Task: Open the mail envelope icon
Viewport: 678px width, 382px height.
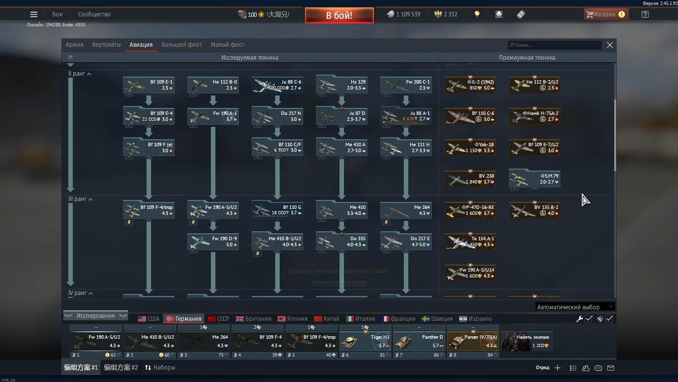Action: pyautogui.click(x=611, y=368)
